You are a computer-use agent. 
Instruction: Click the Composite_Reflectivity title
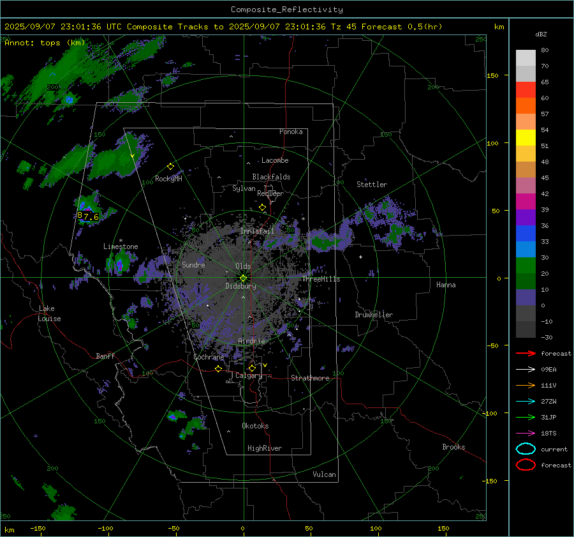[x=287, y=10]
